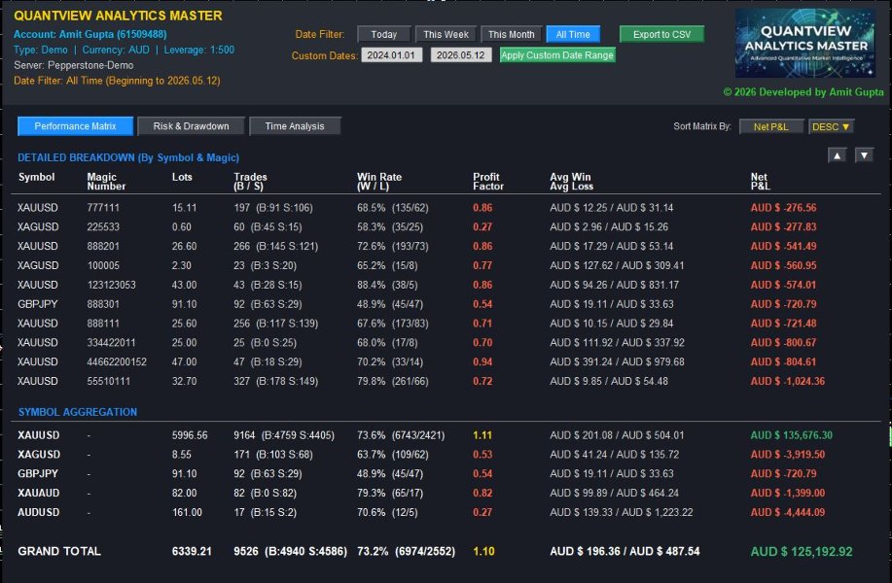The height and width of the screenshot is (583, 892).
Task: Click net P&L value AUD $ -1,024.36
Action: pyautogui.click(x=787, y=382)
